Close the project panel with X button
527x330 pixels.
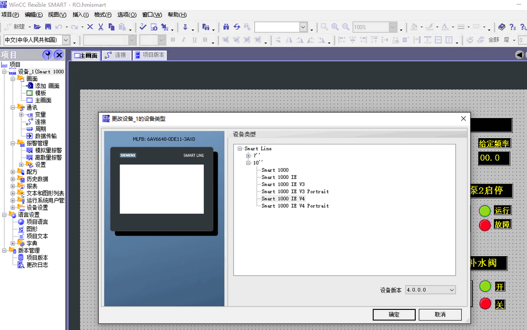(x=59, y=55)
